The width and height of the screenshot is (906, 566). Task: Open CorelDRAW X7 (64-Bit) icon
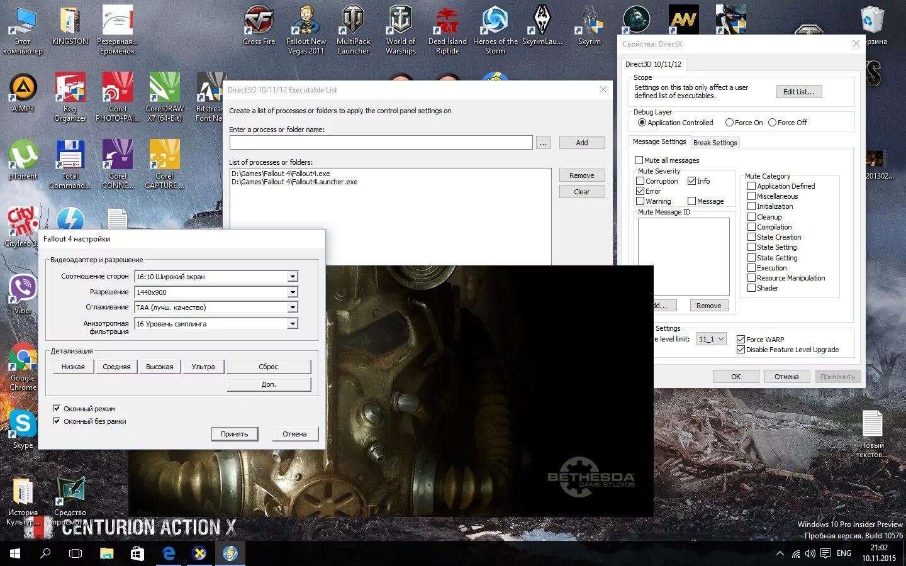pos(164,97)
